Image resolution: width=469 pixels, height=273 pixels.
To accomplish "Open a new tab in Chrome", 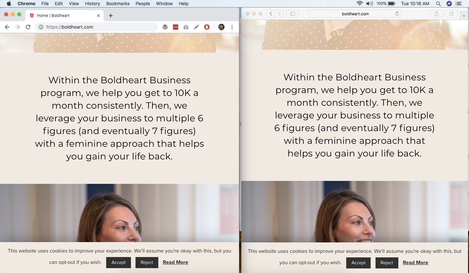I will pyautogui.click(x=111, y=15).
